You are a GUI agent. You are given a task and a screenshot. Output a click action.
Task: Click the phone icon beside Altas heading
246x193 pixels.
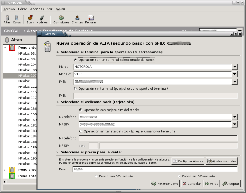pos(7,40)
